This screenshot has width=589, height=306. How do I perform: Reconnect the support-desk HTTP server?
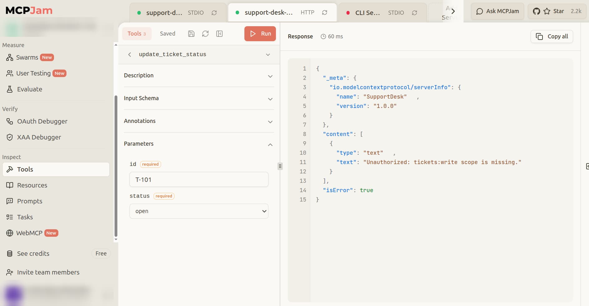click(325, 12)
